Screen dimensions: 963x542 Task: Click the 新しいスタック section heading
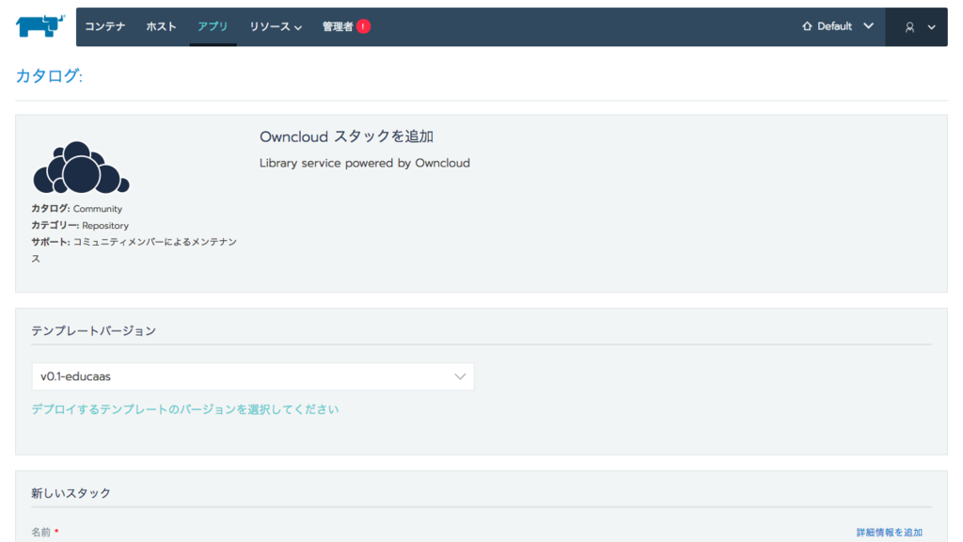(x=71, y=493)
